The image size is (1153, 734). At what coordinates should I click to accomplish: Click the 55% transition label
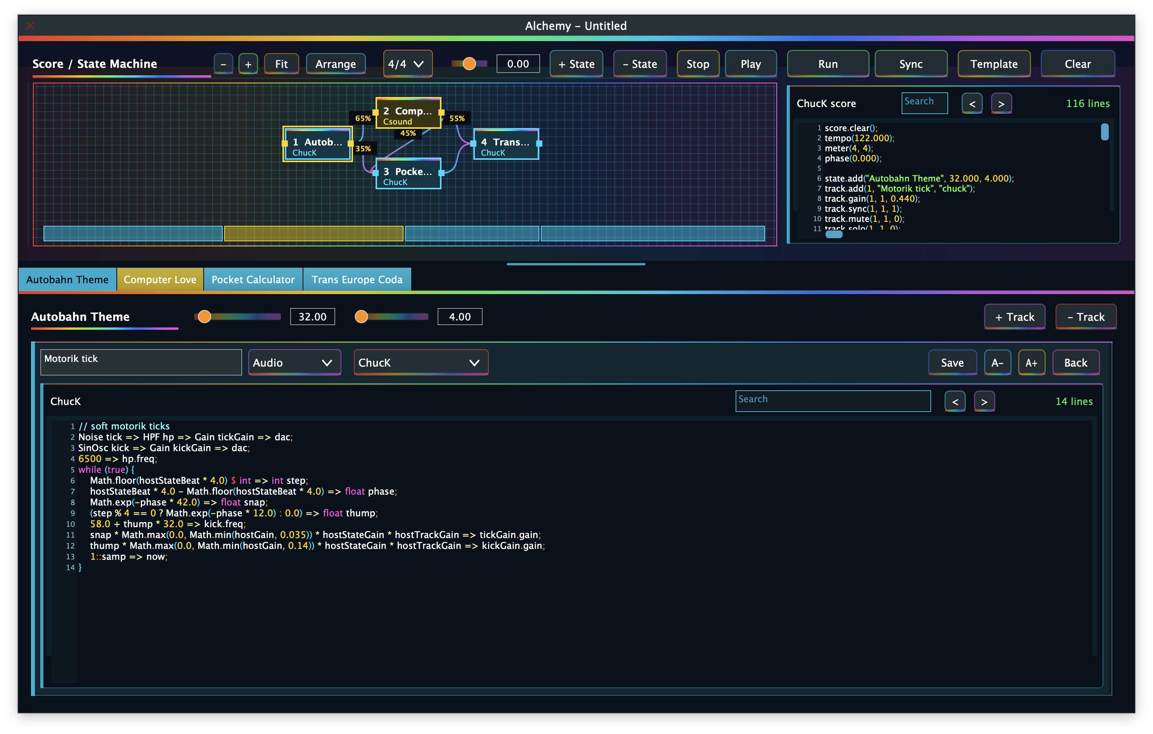pyautogui.click(x=457, y=118)
